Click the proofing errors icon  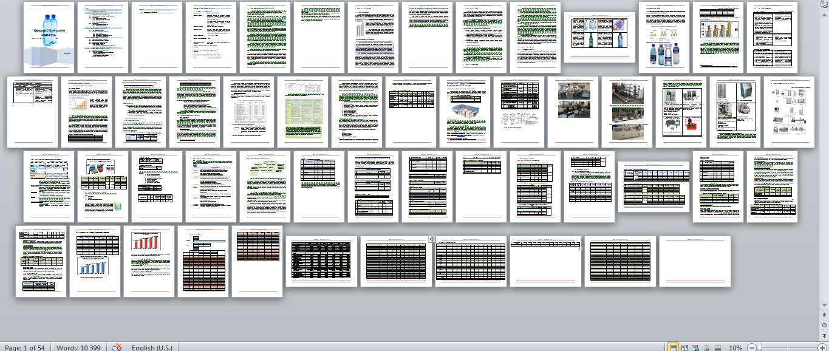pyautogui.click(x=117, y=347)
